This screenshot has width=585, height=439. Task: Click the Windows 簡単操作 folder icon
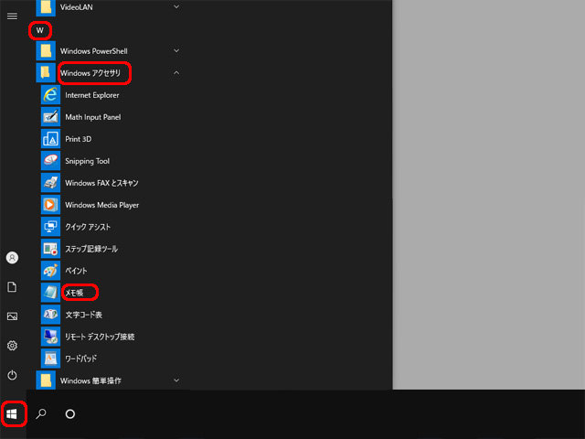point(46,380)
